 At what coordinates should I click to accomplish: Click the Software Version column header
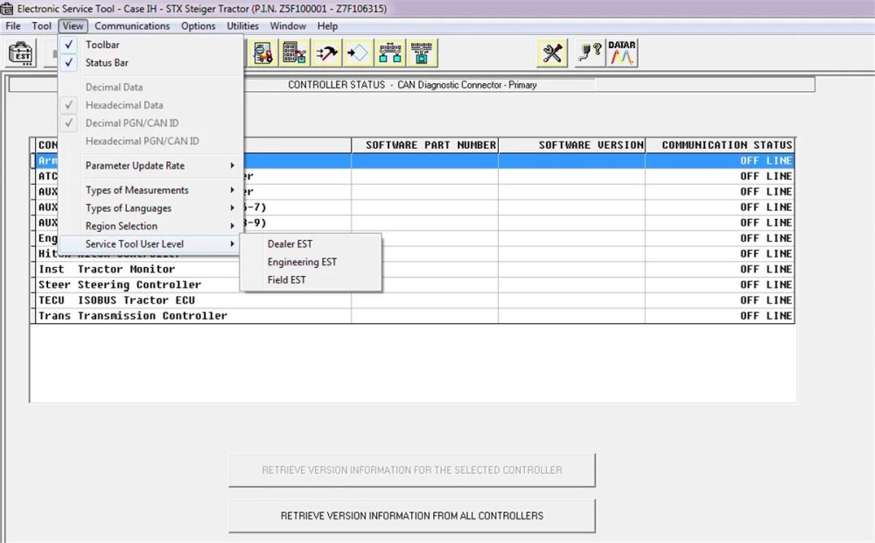coord(572,145)
